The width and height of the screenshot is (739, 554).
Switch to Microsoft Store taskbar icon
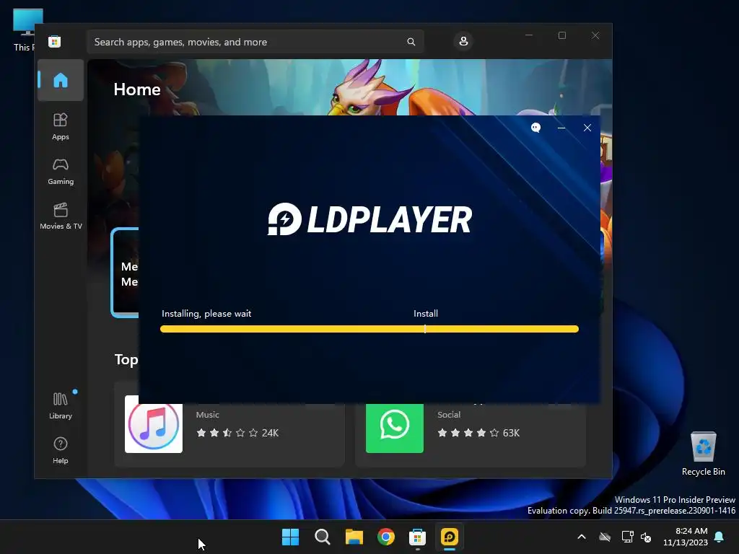(x=418, y=537)
